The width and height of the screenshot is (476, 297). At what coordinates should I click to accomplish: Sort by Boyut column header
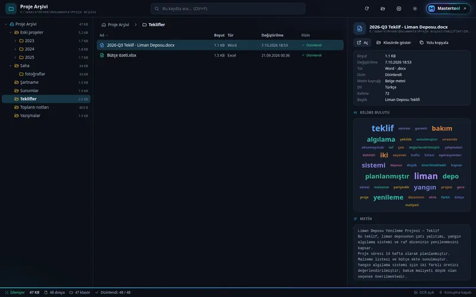click(x=219, y=35)
